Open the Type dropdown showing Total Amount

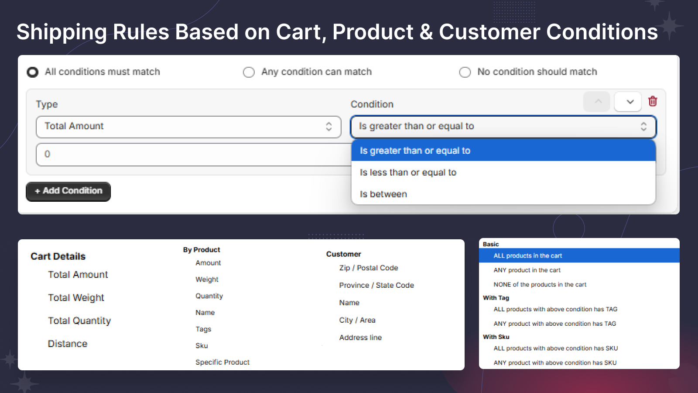click(188, 127)
